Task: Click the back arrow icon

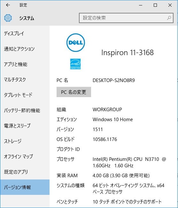Action: coord(8,5)
